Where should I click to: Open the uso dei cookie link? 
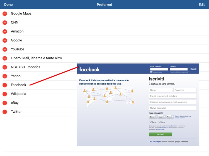160,129
